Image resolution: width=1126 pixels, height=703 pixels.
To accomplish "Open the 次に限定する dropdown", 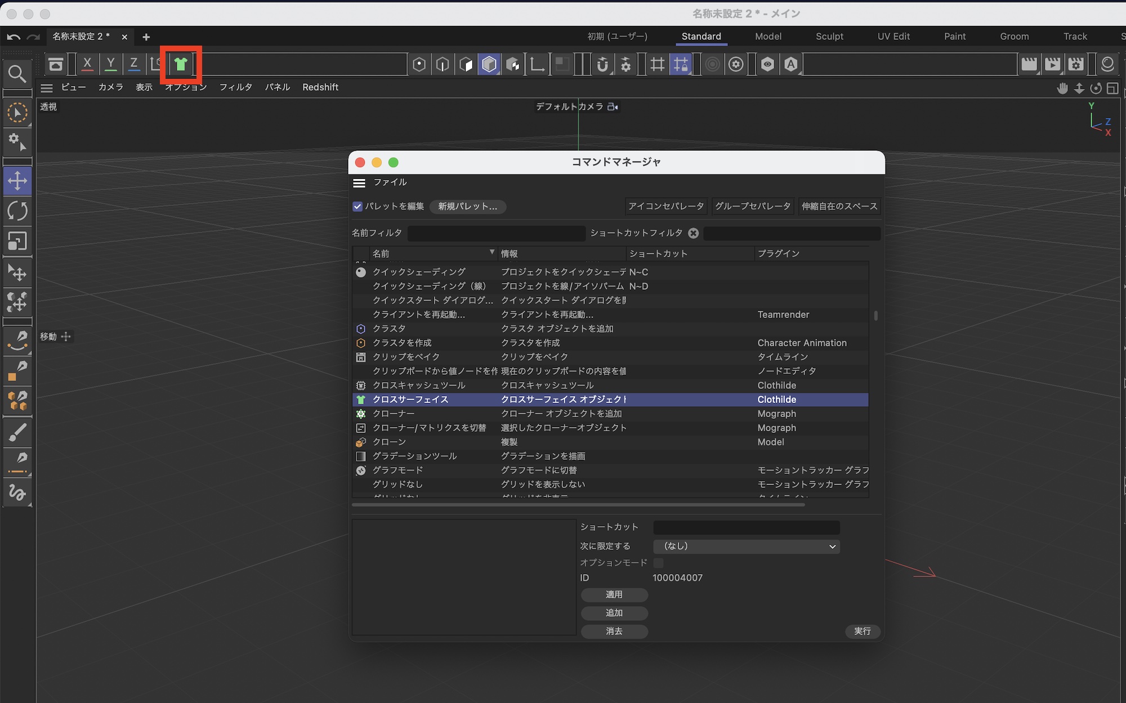I will pos(746,547).
